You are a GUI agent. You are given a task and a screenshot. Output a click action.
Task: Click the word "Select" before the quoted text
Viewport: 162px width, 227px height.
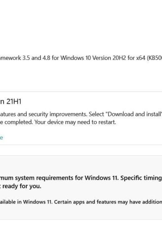(x=96, y=114)
